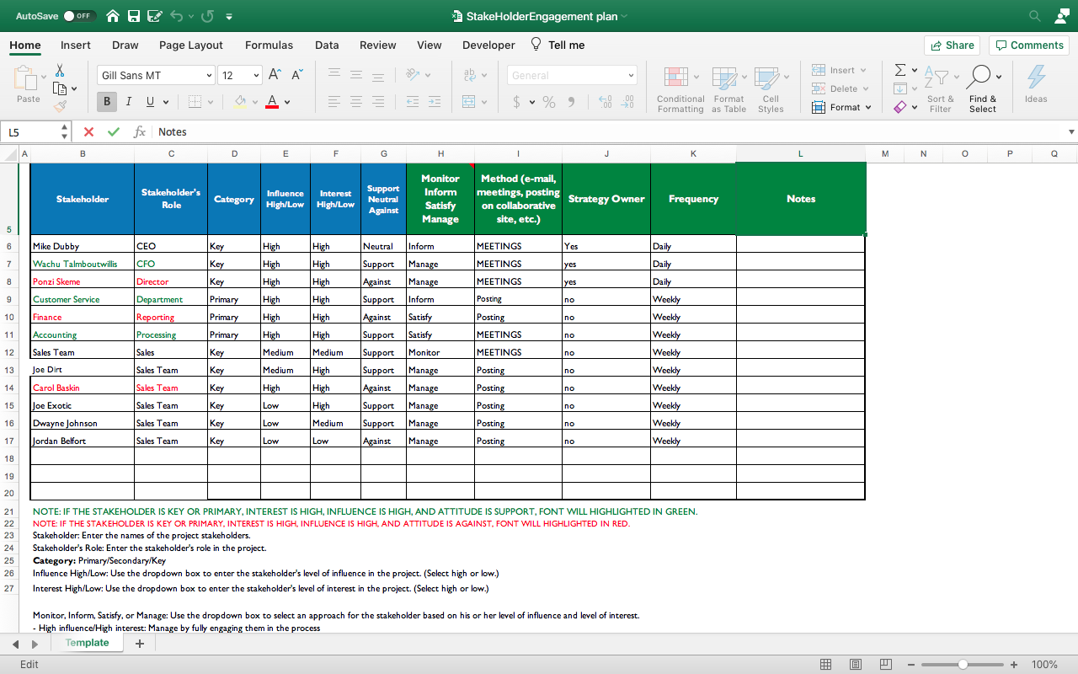This screenshot has width=1078, height=674.
Task: Open Conditional Formatting options
Action: 680,88
